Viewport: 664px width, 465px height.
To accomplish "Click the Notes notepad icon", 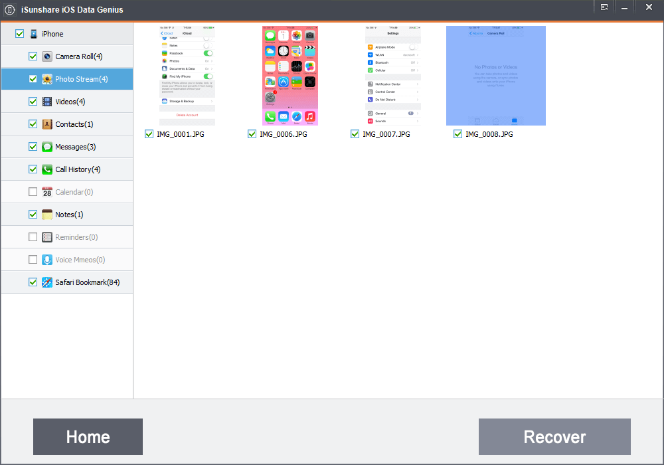I will click(47, 215).
